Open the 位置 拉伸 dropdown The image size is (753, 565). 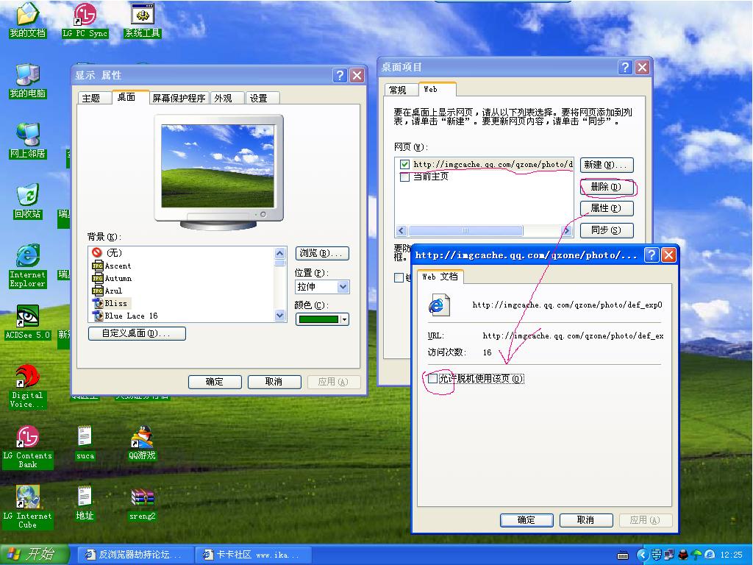[343, 287]
